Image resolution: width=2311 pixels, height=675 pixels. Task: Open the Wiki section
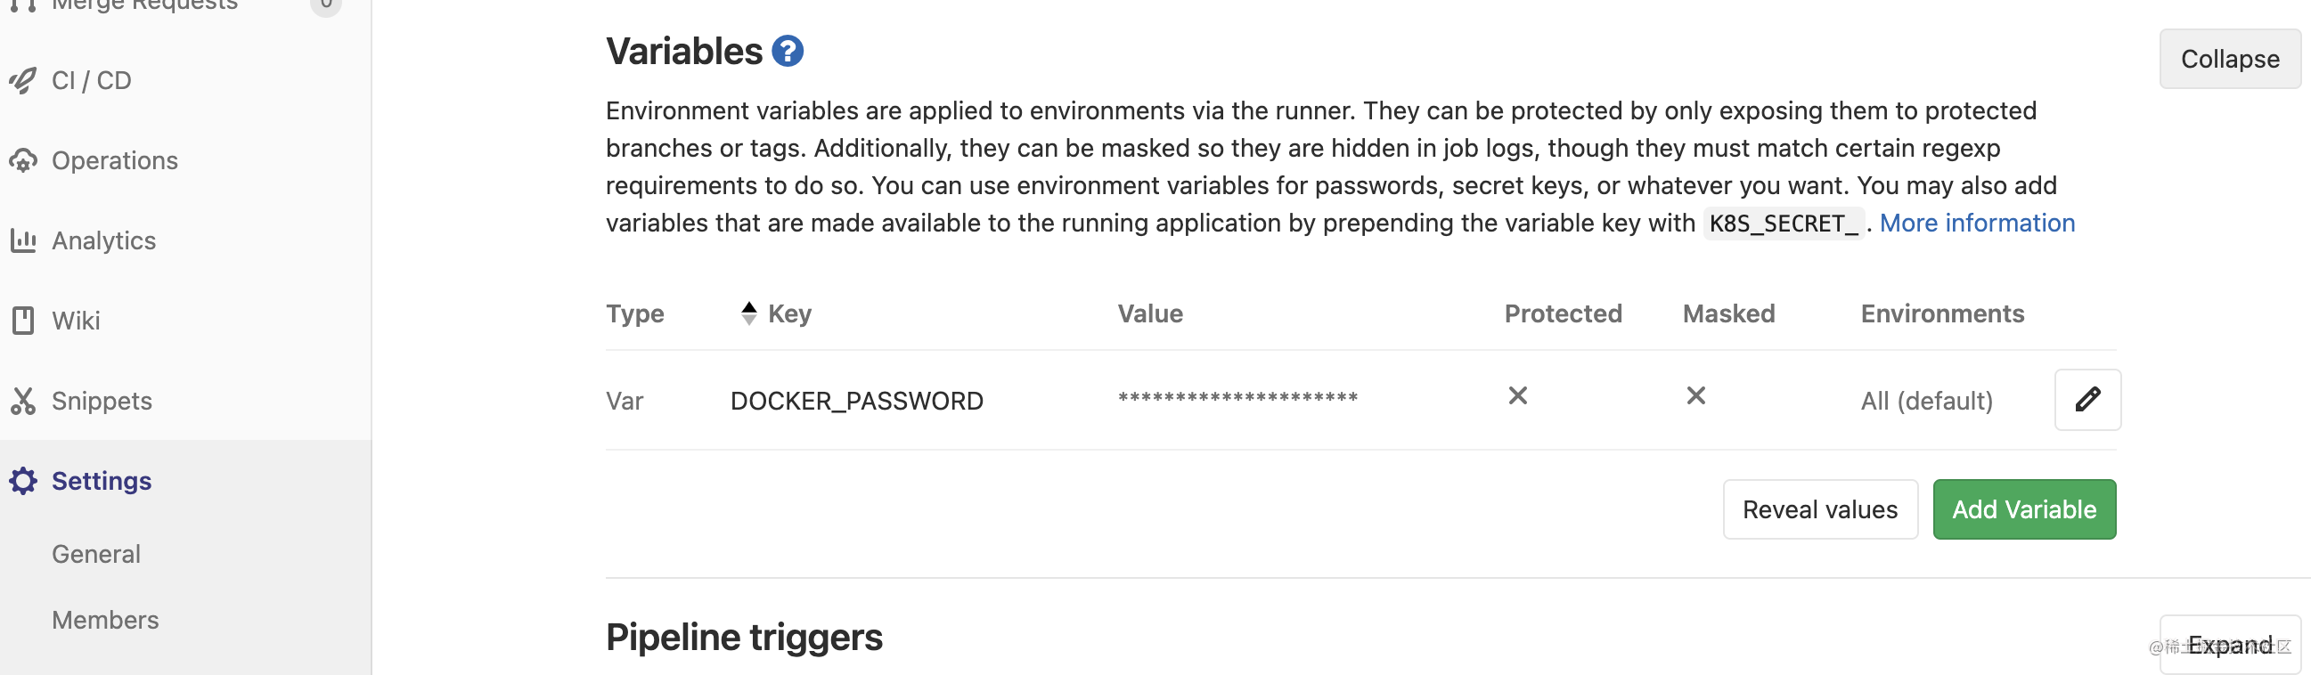point(76,320)
